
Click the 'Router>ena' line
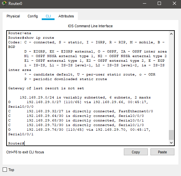point(20,33)
